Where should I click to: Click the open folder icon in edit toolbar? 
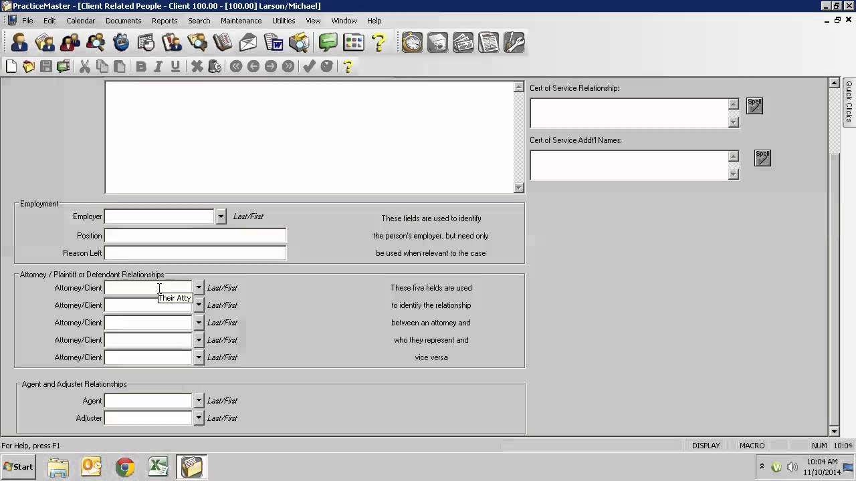[x=29, y=66]
